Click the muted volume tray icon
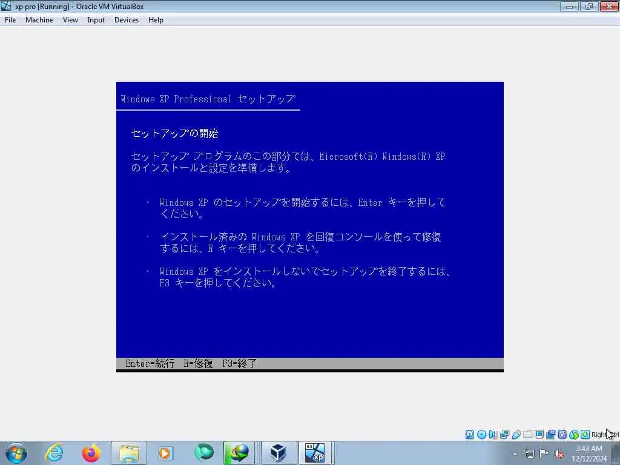Screen dimensions: 620x465 (x=559, y=453)
